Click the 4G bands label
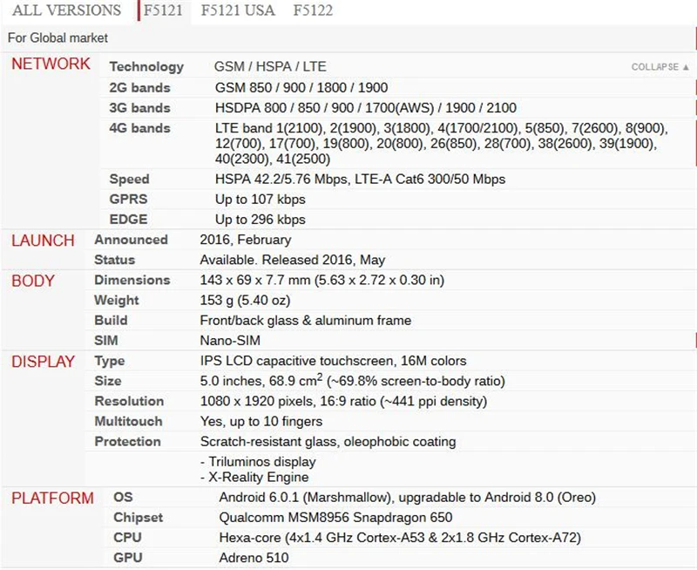Image resolution: width=697 pixels, height=570 pixels. (x=139, y=128)
